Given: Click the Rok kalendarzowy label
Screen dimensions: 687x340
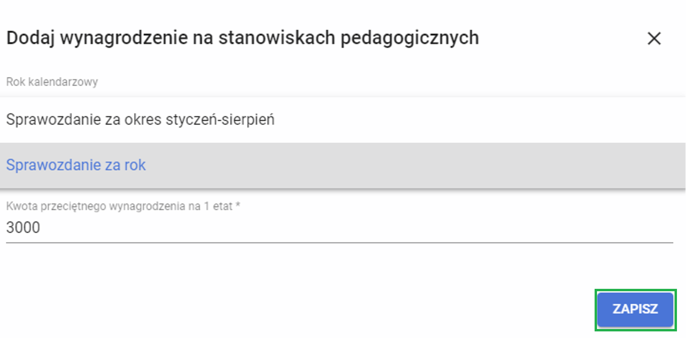Looking at the screenshot, I should 53,82.
